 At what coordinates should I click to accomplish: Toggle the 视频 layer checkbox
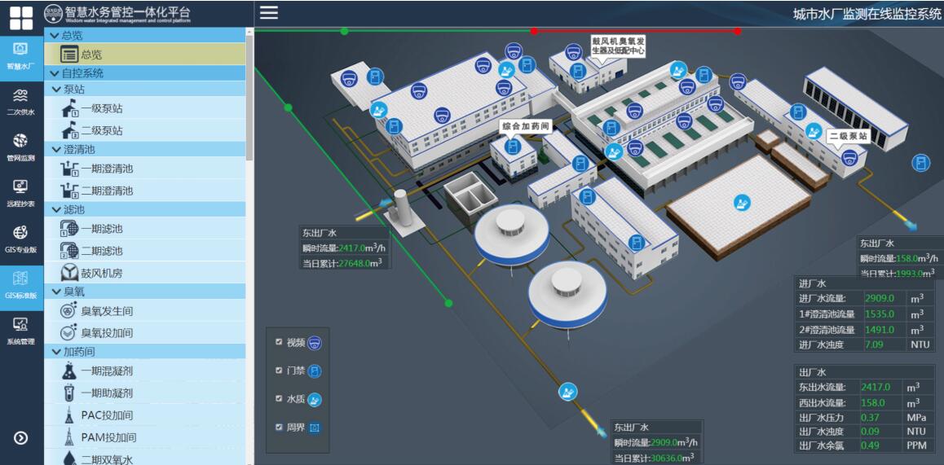279,343
